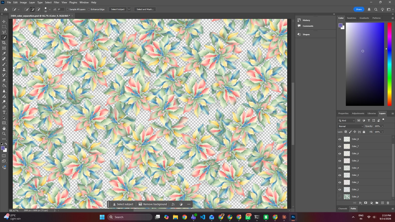Image resolution: width=395 pixels, height=222 pixels.
Task: Click the Select Subject button in options bar
Action: click(118, 9)
